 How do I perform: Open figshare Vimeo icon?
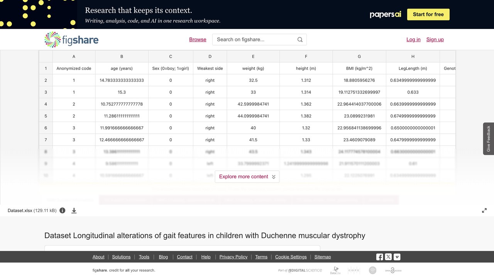[397, 257]
